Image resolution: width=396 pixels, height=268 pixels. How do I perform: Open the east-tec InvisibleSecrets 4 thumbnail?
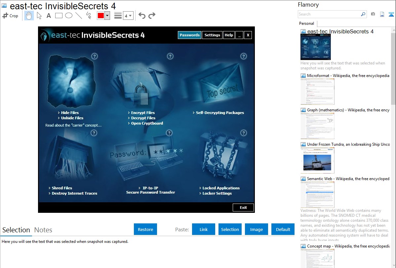pos(315,47)
